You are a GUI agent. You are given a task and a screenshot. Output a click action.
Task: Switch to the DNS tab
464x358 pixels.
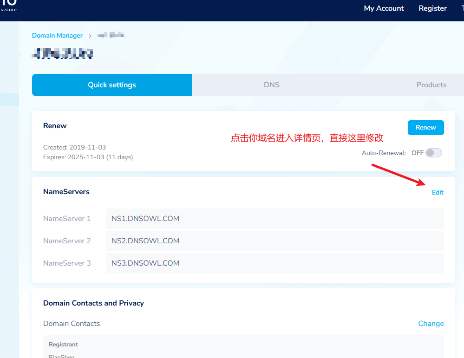pos(272,85)
